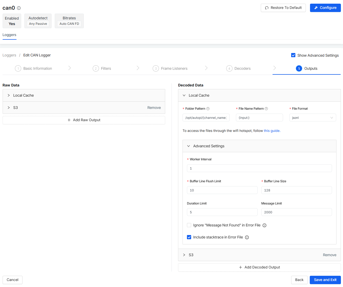Open the 'this guide' link
The image size is (343, 287).
coord(272,131)
